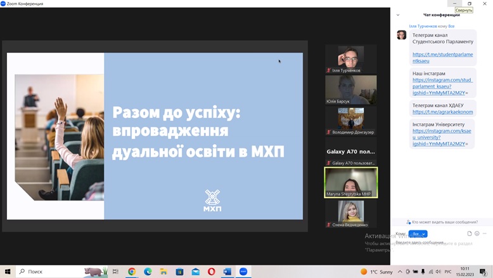Open the volume control tray icon
Image resolution: width=493 pixels, height=278 pixels.
click(x=439, y=272)
